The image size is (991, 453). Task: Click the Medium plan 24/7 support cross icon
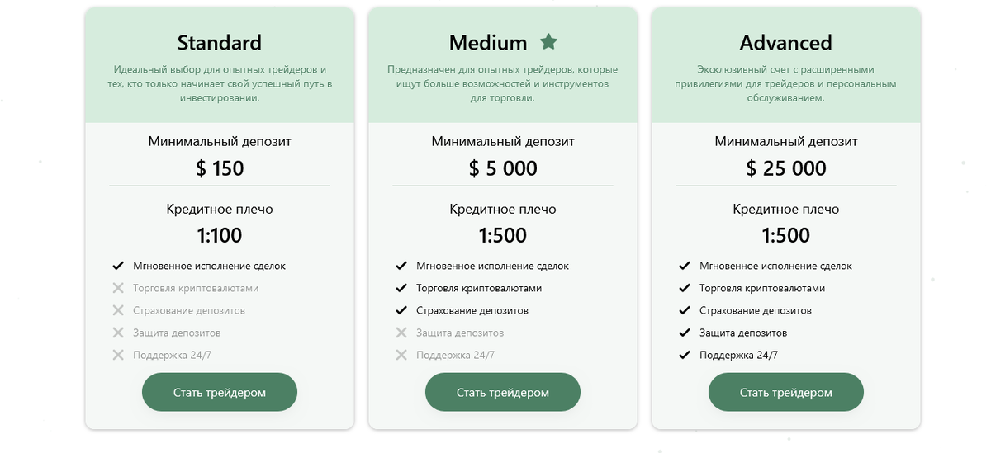401,355
